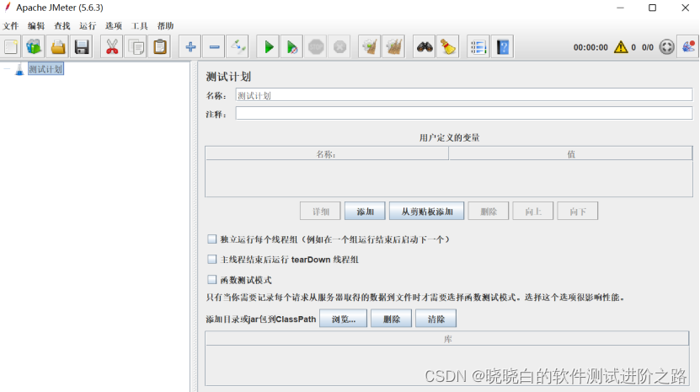The image size is (700, 392).
Task: Click the 从剪贴板添加 button
Action: point(427,212)
